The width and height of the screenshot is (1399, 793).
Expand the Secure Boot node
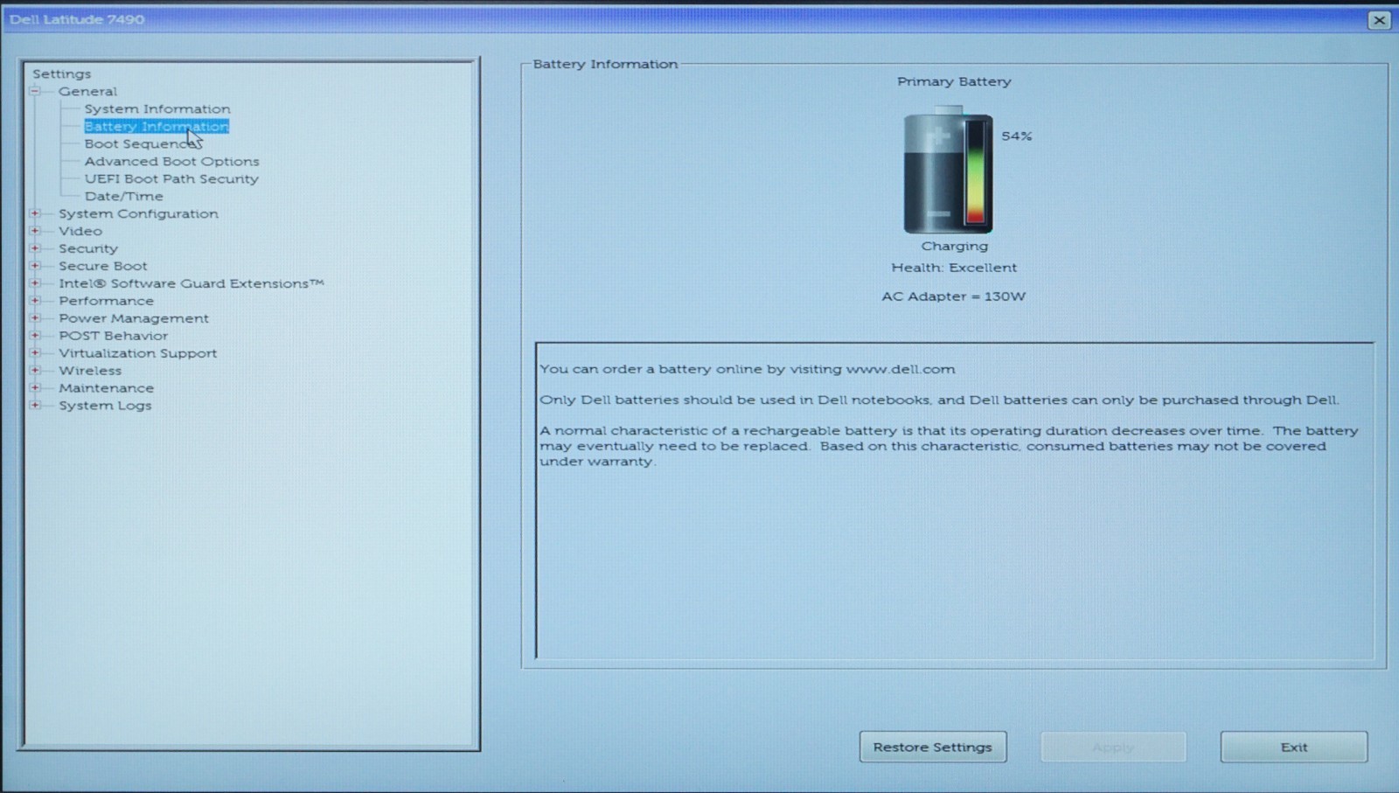(35, 266)
